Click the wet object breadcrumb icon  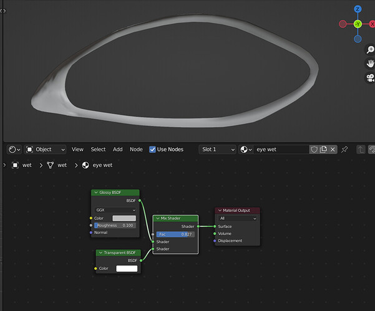click(15, 165)
